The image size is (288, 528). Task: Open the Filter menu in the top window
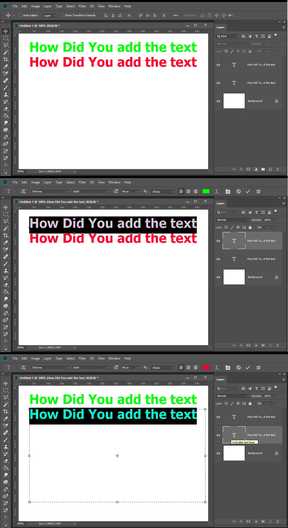[82, 6]
